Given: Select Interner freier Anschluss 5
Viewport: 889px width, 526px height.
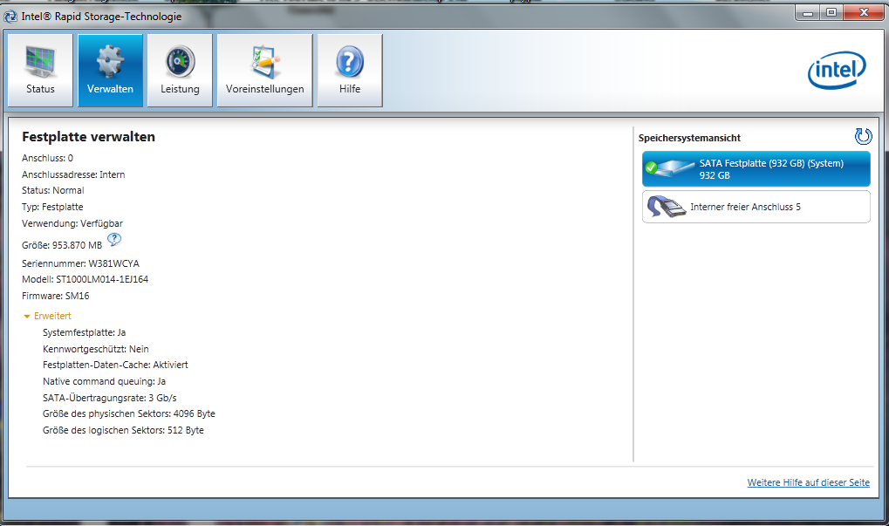Looking at the screenshot, I should (756, 207).
